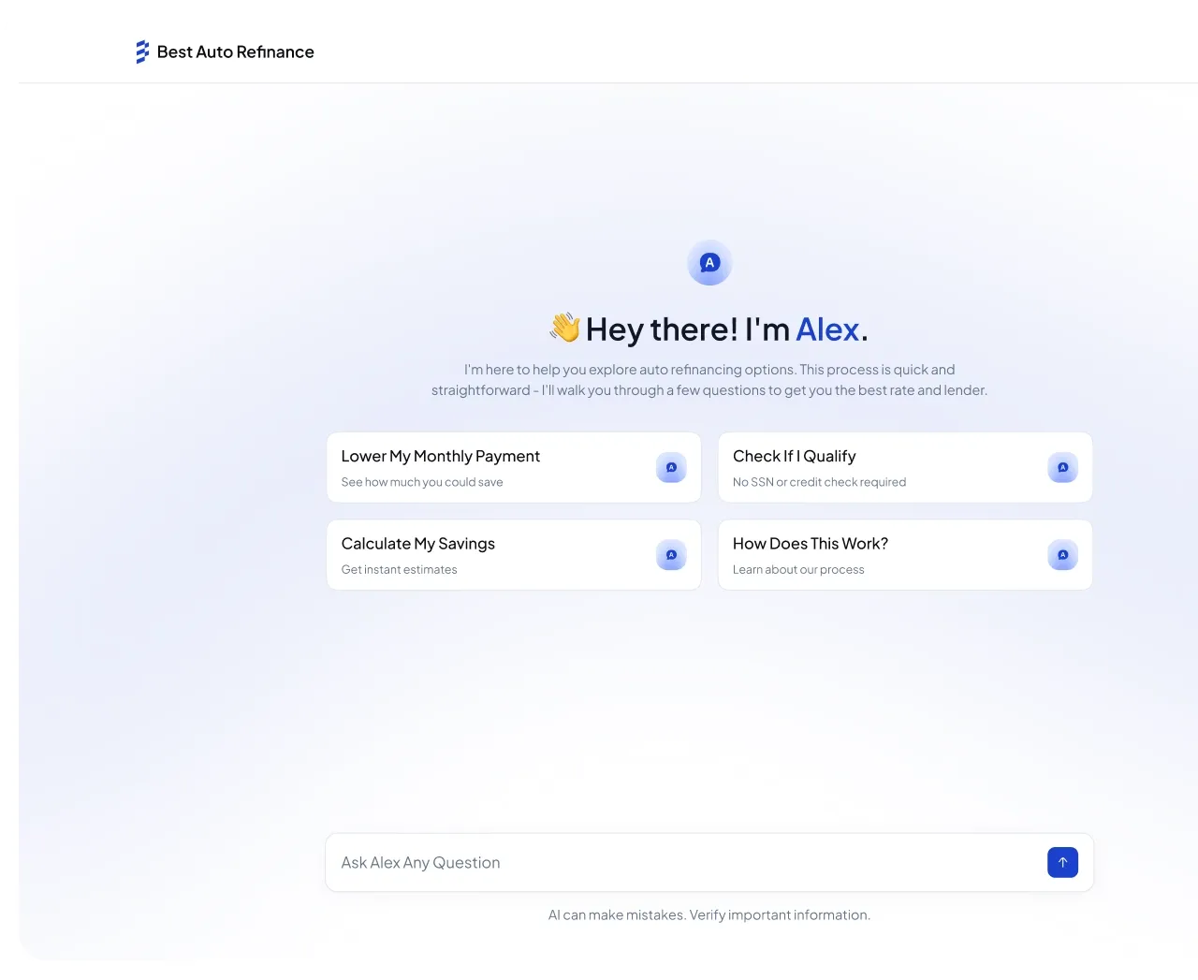Viewport: 1198px width, 980px height.
Task: Click the intro paragraph about auto refinancing
Action: (709, 380)
